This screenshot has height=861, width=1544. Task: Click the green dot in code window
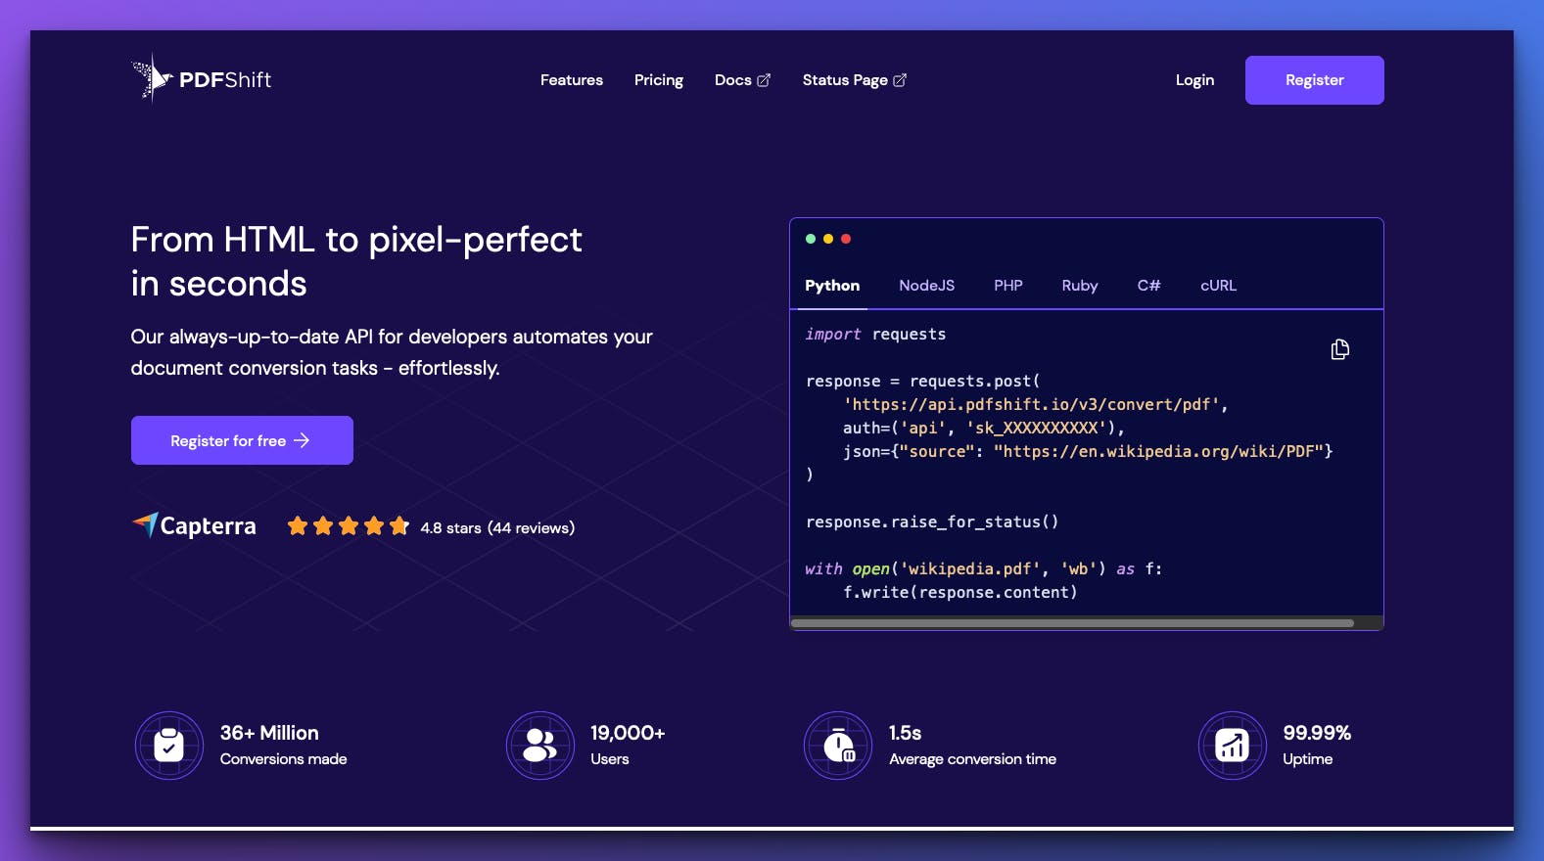point(811,239)
